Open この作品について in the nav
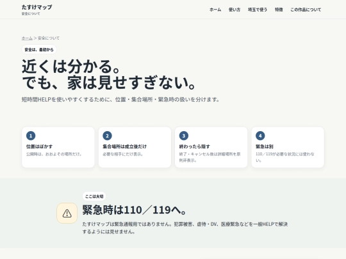The width and height of the screenshot is (346, 259). pyautogui.click(x=306, y=10)
